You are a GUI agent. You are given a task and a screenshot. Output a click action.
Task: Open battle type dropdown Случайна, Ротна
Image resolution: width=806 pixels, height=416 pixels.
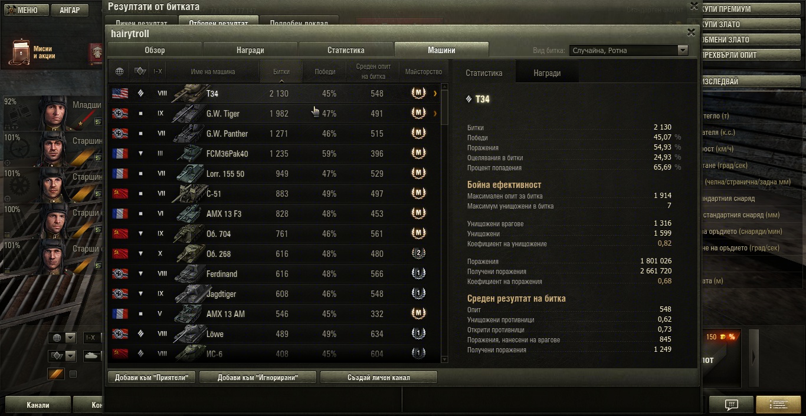coord(629,50)
